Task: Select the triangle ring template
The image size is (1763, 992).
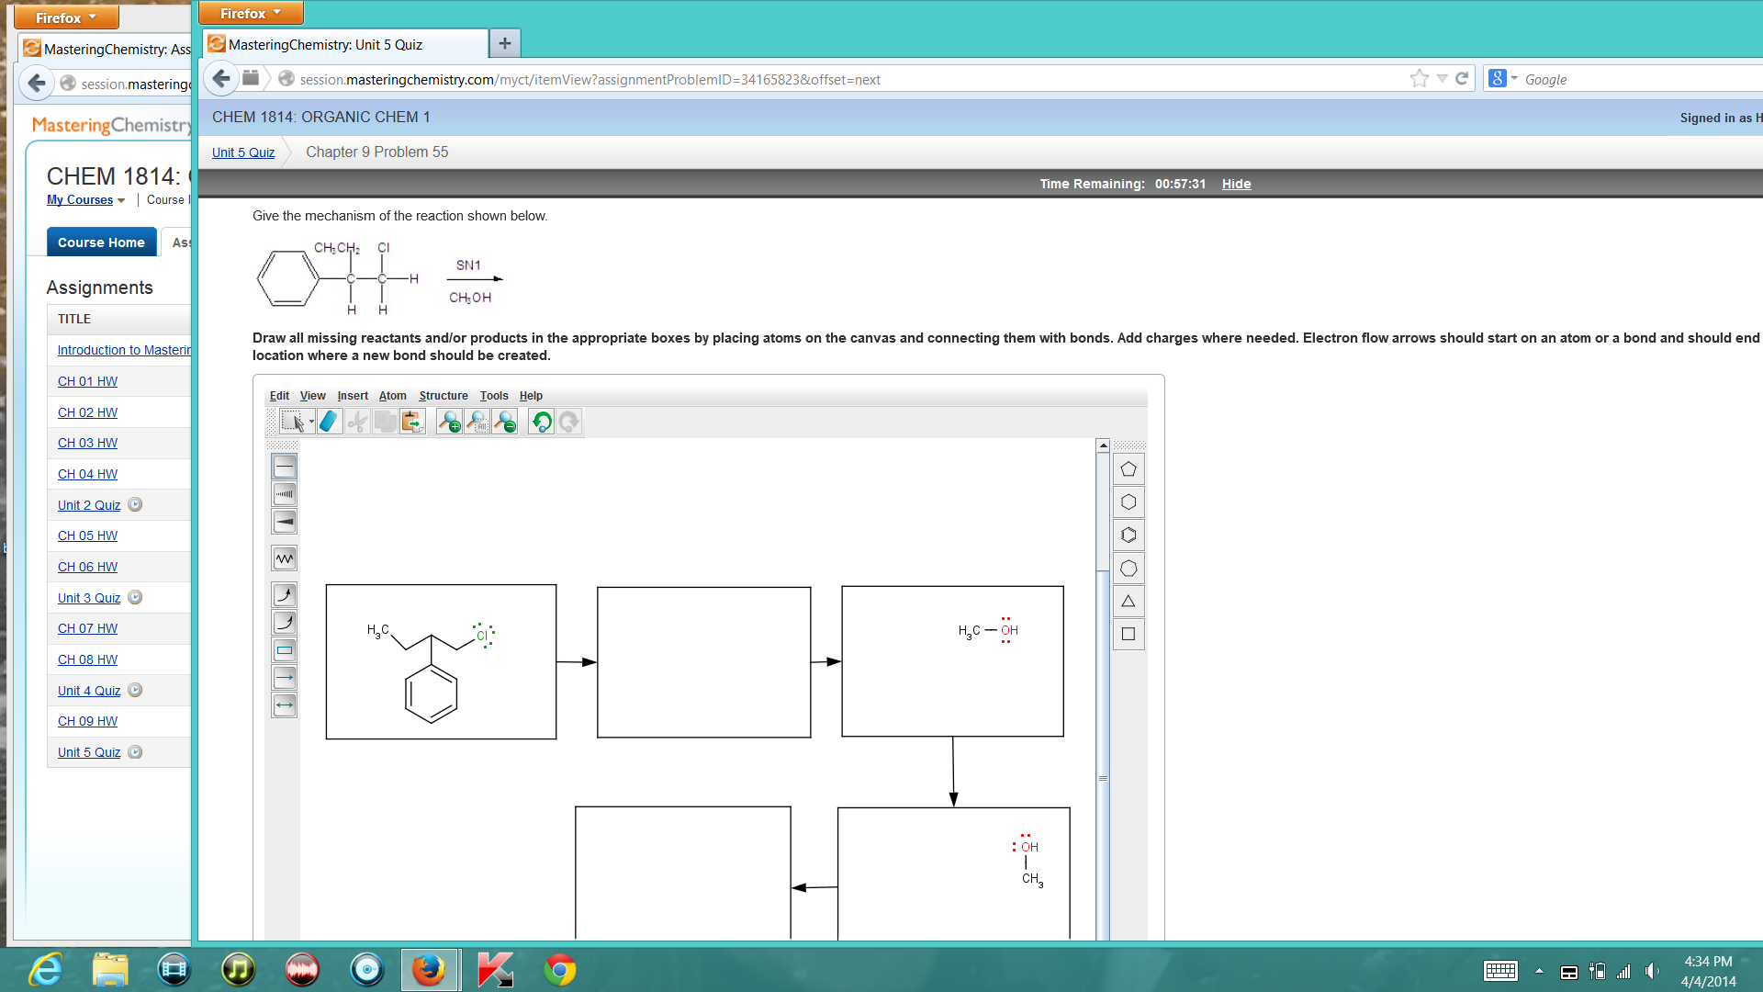Action: [1129, 601]
